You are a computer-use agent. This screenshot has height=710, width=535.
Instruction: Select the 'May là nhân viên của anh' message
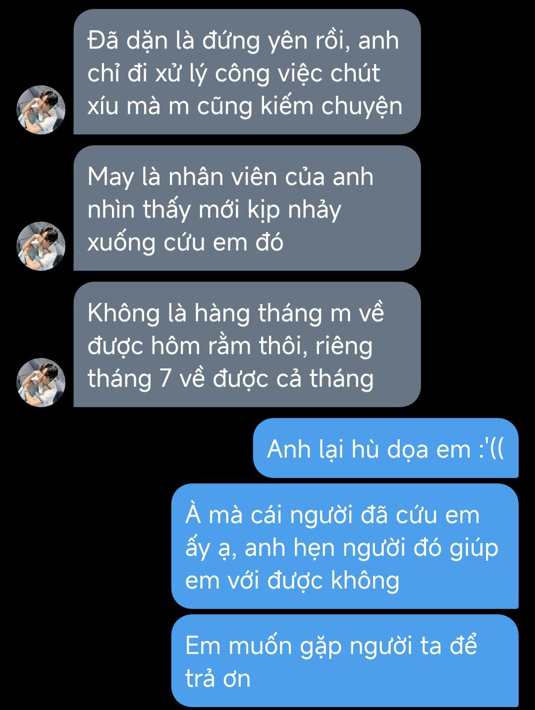pos(247,208)
